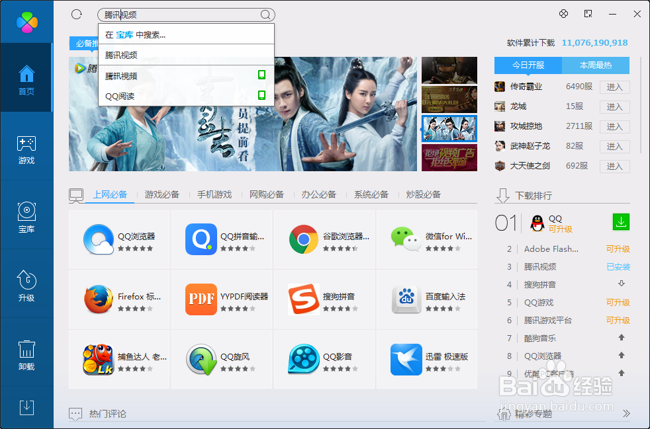
Task: Open 酷狗音乐 entry in download ranking
Action: [539, 338]
